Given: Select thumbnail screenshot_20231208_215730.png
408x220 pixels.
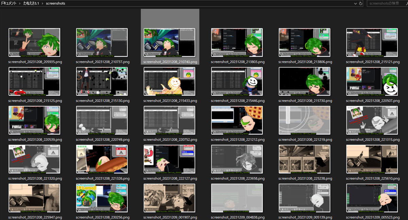Looking at the screenshot, I should 305,81.
